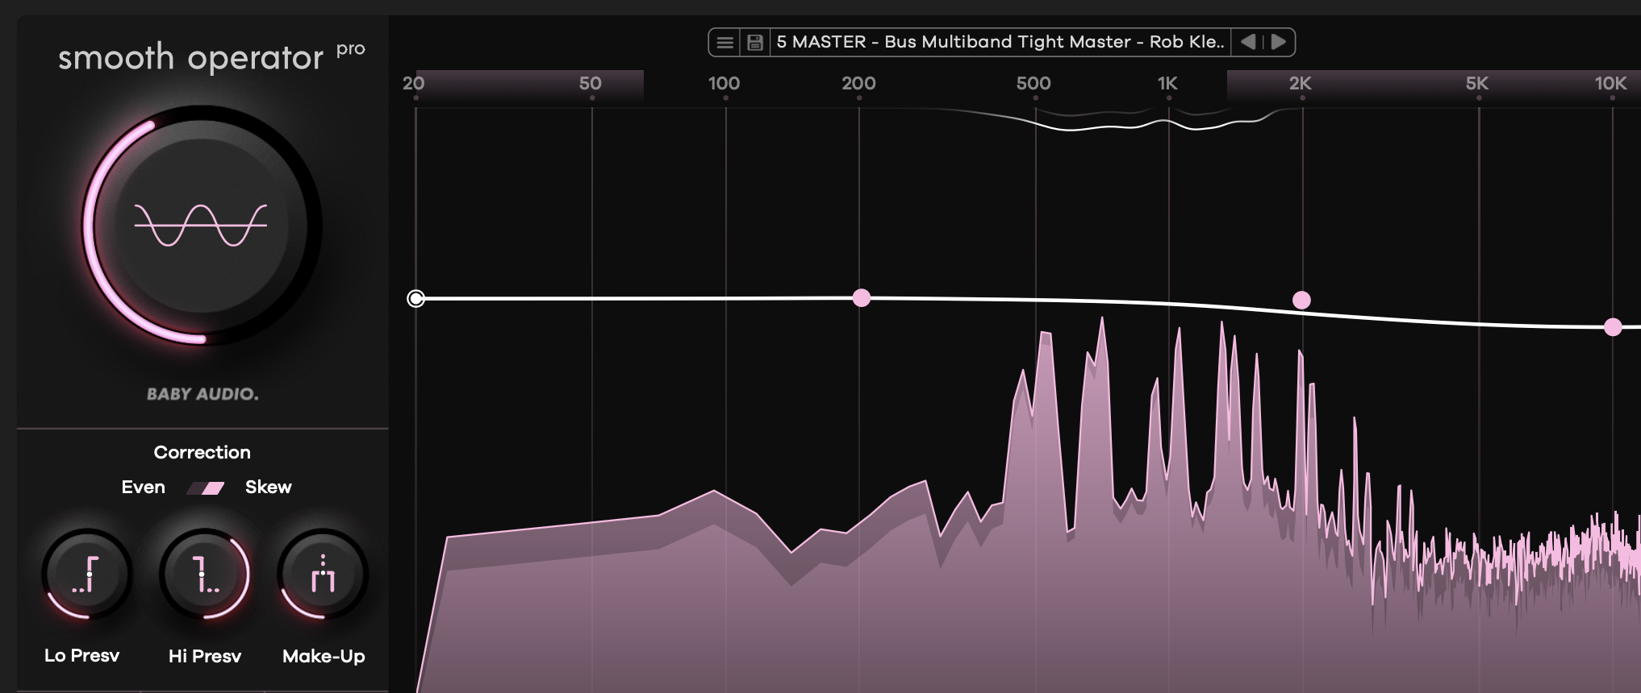The height and width of the screenshot is (693, 1641).
Task: Go to next preset arrow
Action: [x=1279, y=42]
